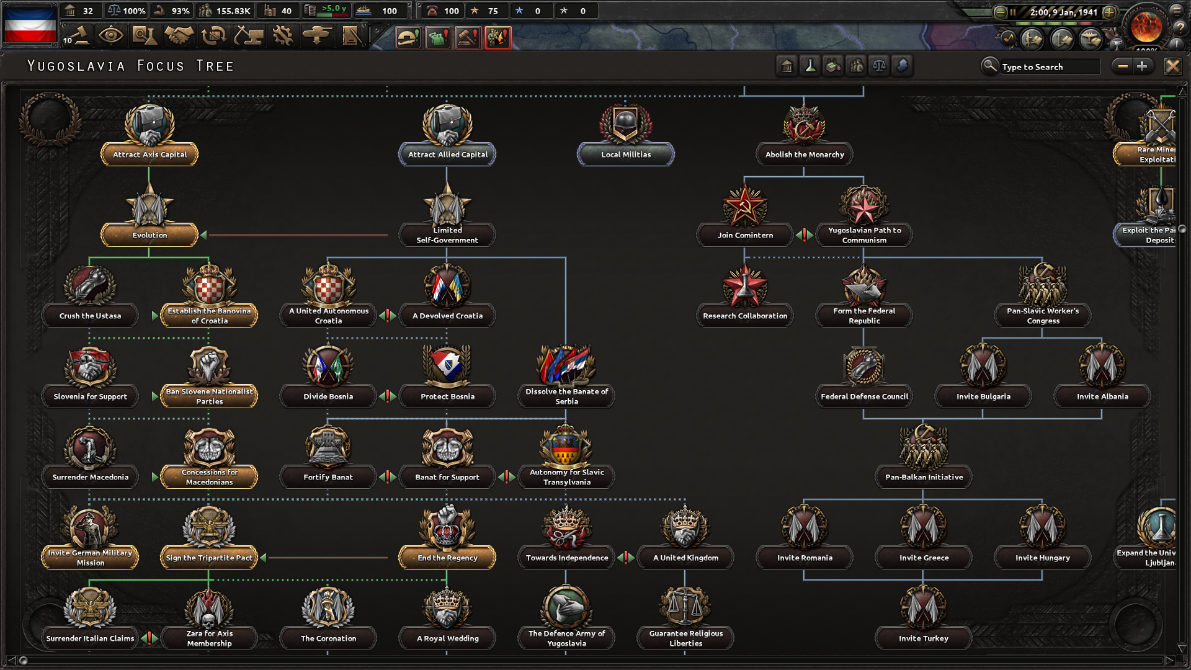Open the Research menu (flask icon)
1191x670 pixels.
coord(144,35)
